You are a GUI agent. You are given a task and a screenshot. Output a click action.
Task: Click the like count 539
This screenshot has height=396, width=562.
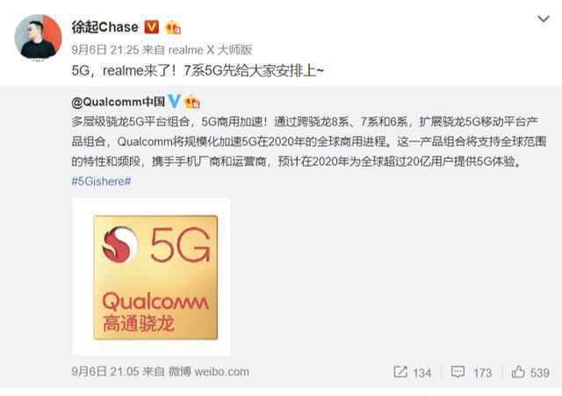pyautogui.click(x=540, y=373)
